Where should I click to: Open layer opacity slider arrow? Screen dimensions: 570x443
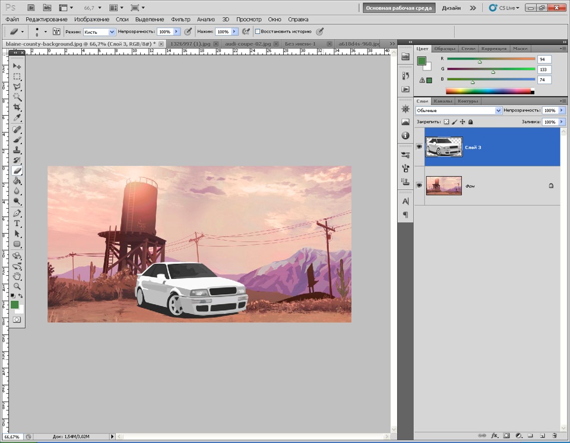pyautogui.click(x=562, y=110)
